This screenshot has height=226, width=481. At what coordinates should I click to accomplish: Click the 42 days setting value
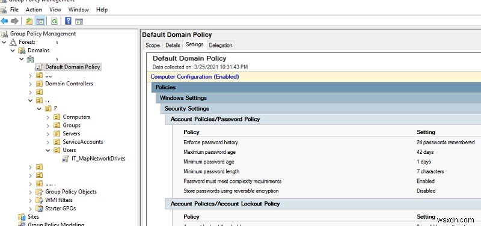point(425,152)
